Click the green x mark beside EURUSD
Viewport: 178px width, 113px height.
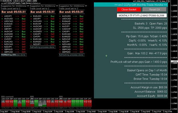pos(31,16)
